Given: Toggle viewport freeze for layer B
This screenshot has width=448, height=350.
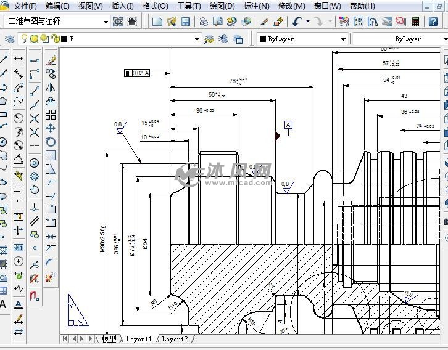Looking at the screenshot, I should click(45, 38).
